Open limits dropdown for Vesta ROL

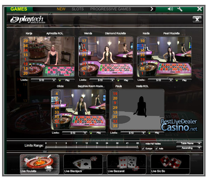point(133,133)
